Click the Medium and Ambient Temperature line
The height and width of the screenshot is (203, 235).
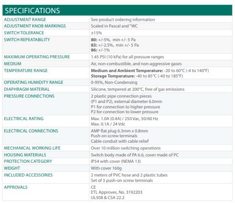tap(150, 71)
